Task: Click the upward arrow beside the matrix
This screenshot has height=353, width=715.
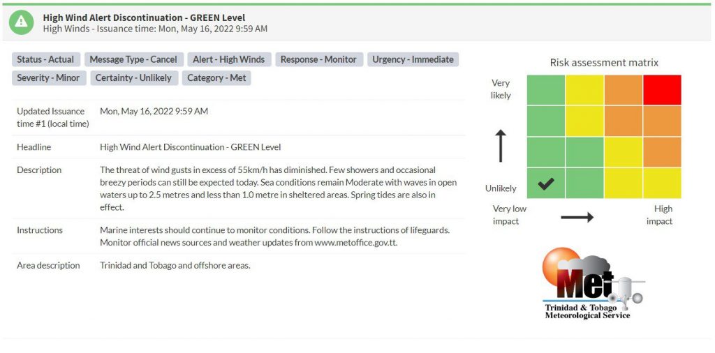Action: (501, 146)
